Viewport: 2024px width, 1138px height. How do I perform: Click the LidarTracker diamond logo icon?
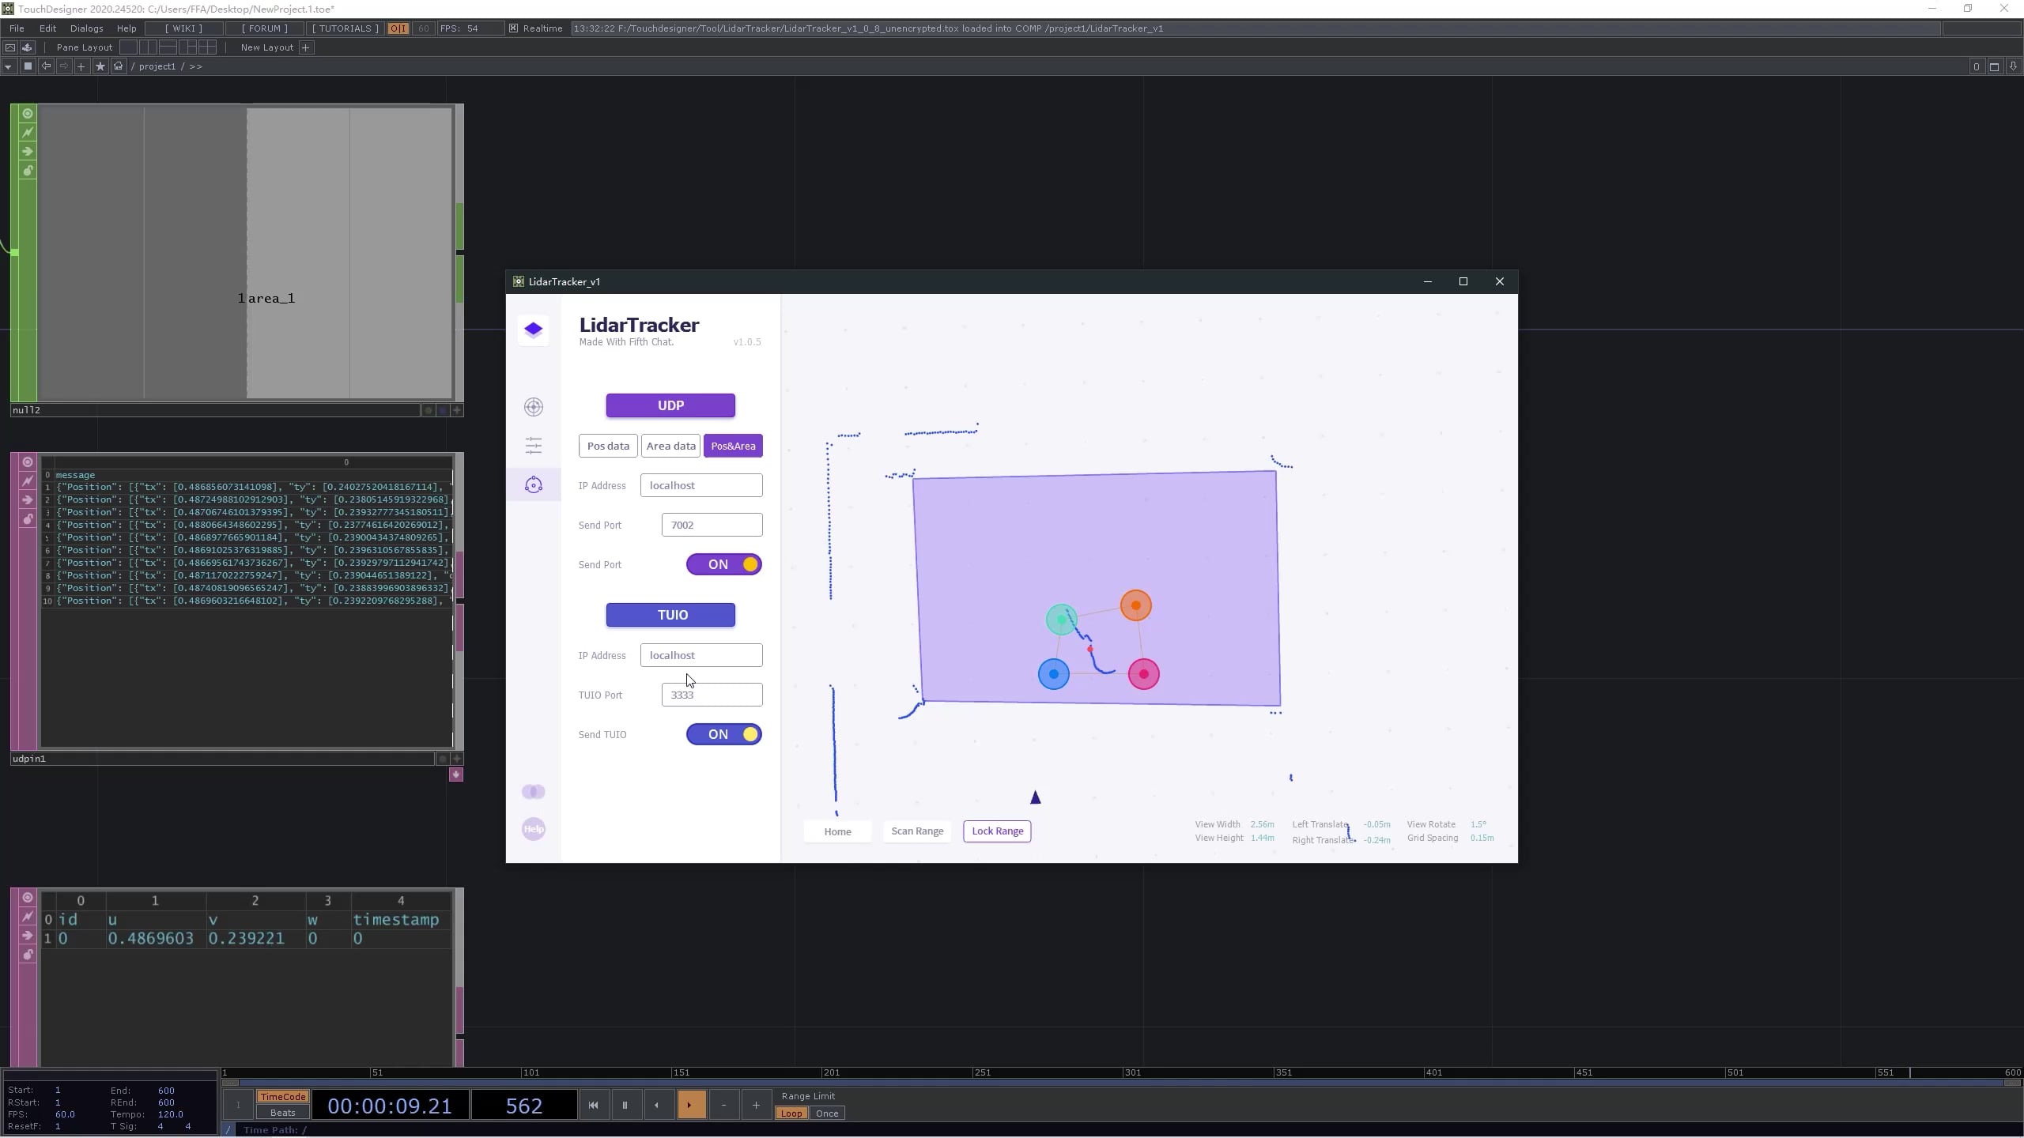(533, 330)
